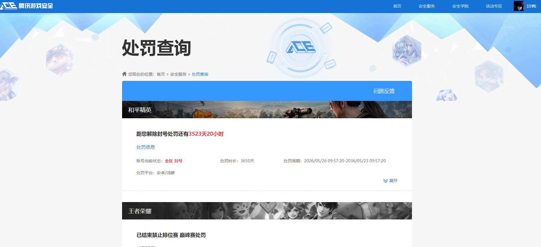Click the 处罚时长：3650天 text
The image size is (541, 247).
pos(237,161)
